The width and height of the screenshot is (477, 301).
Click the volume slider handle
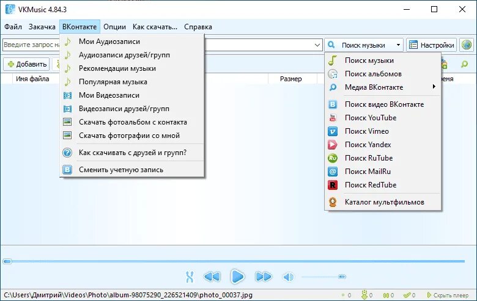(x=342, y=277)
